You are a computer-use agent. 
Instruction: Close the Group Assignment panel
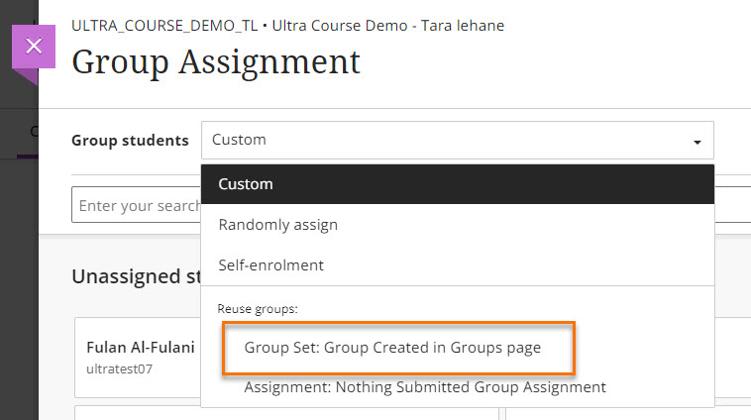(34, 46)
